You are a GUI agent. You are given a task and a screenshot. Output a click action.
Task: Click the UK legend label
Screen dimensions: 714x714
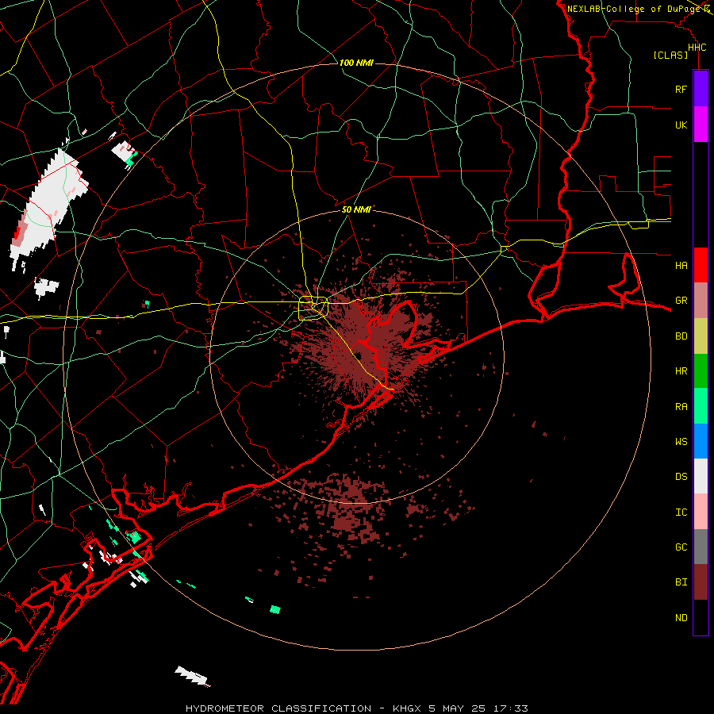click(x=681, y=125)
